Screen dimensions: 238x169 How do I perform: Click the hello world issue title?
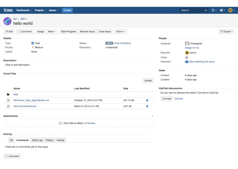(23, 23)
